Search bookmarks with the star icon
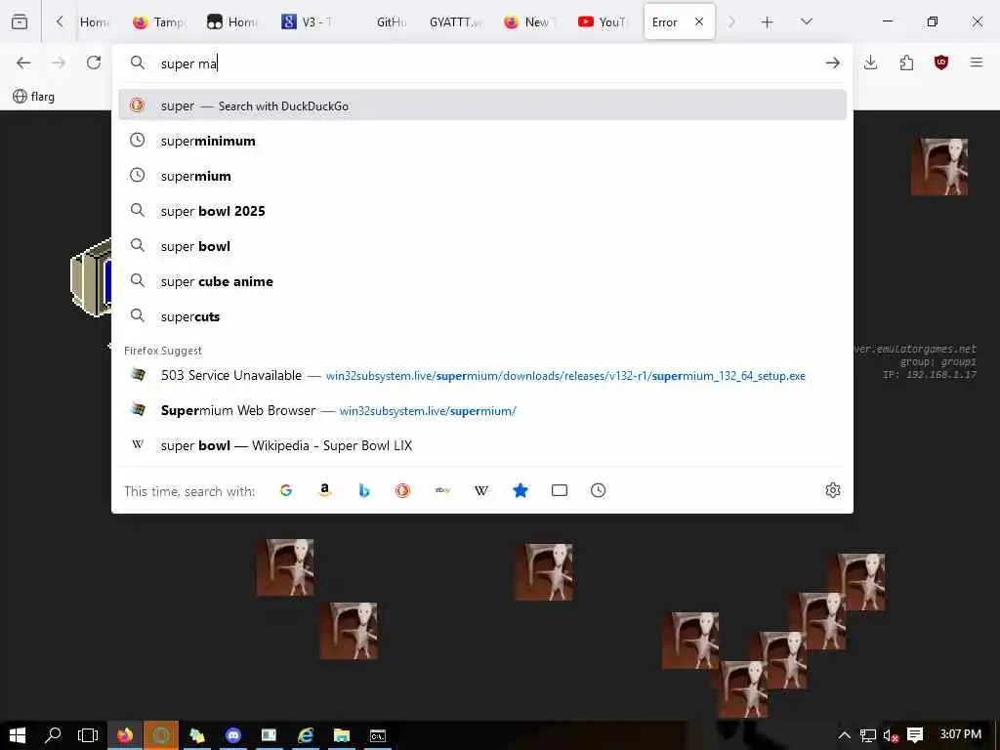The image size is (1000, 750). pos(521,490)
